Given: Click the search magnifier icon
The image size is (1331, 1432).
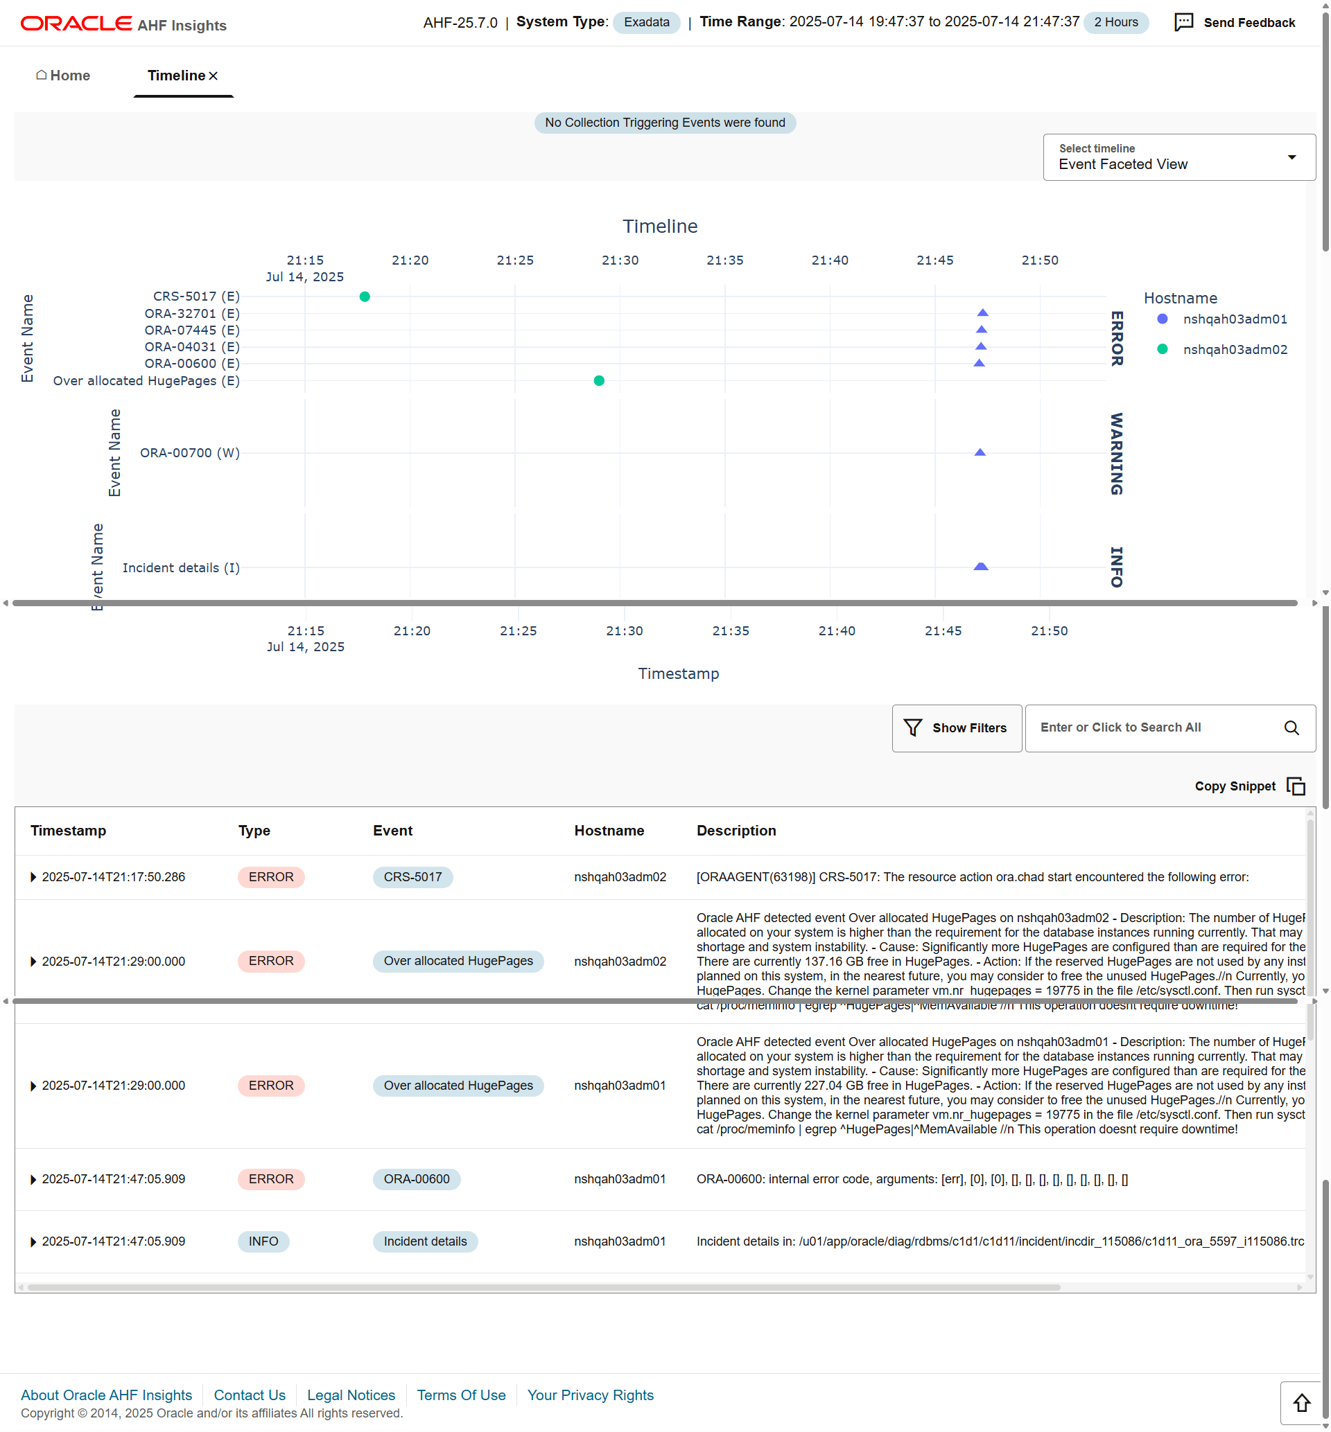Looking at the screenshot, I should pos(1291,727).
